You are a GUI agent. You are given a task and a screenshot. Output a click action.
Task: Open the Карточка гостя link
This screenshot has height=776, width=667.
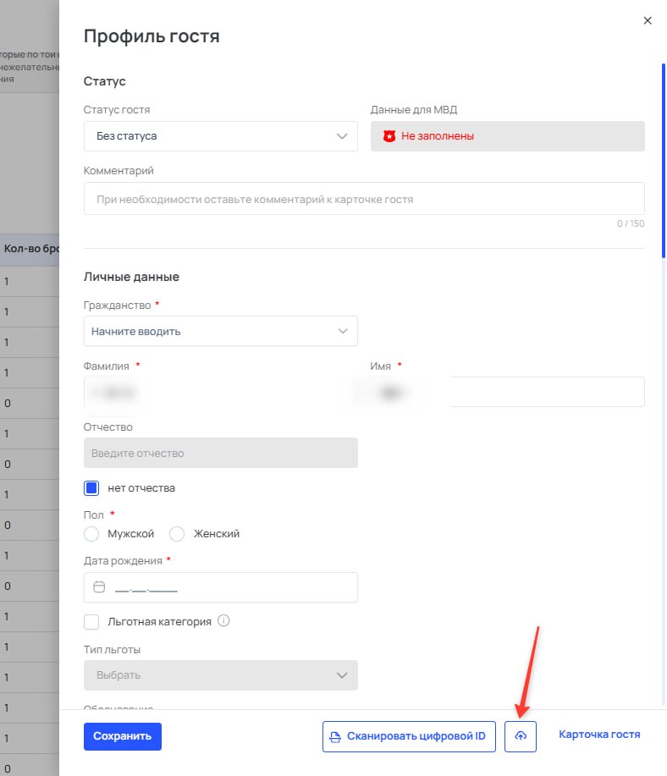point(599,735)
